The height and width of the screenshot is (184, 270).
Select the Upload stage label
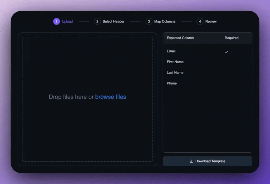(x=67, y=21)
